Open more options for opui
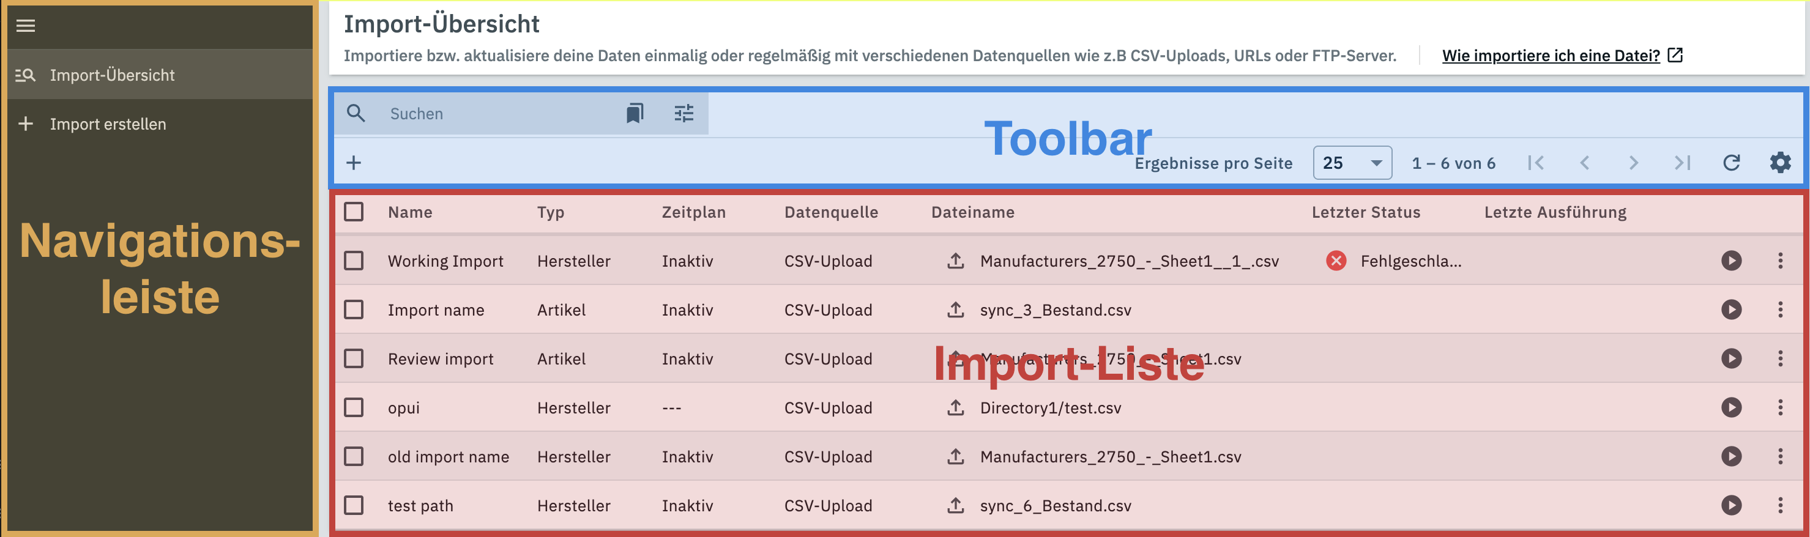Viewport: 1810px width, 537px height. click(x=1780, y=407)
